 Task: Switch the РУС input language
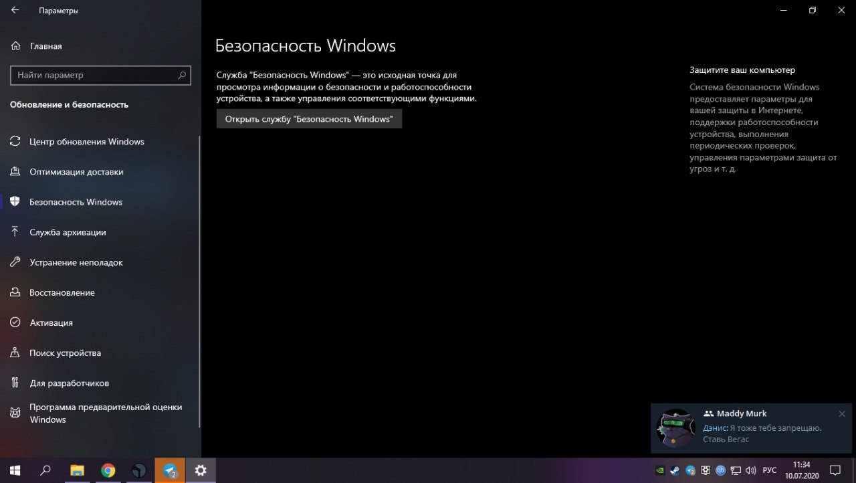(x=770, y=470)
